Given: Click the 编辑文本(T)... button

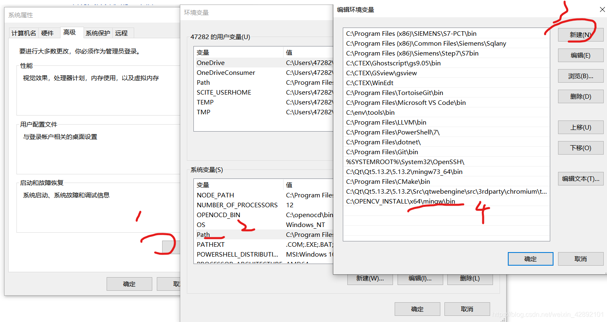Looking at the screenshot, I should tap(580, 178).
